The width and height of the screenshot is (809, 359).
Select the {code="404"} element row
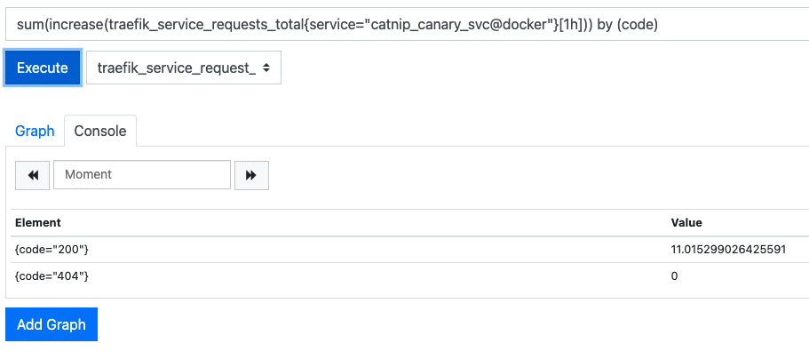click(52, 276)
